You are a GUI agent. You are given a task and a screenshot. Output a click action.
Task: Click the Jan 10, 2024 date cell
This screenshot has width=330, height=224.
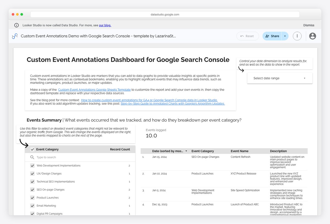pos(159,174)
